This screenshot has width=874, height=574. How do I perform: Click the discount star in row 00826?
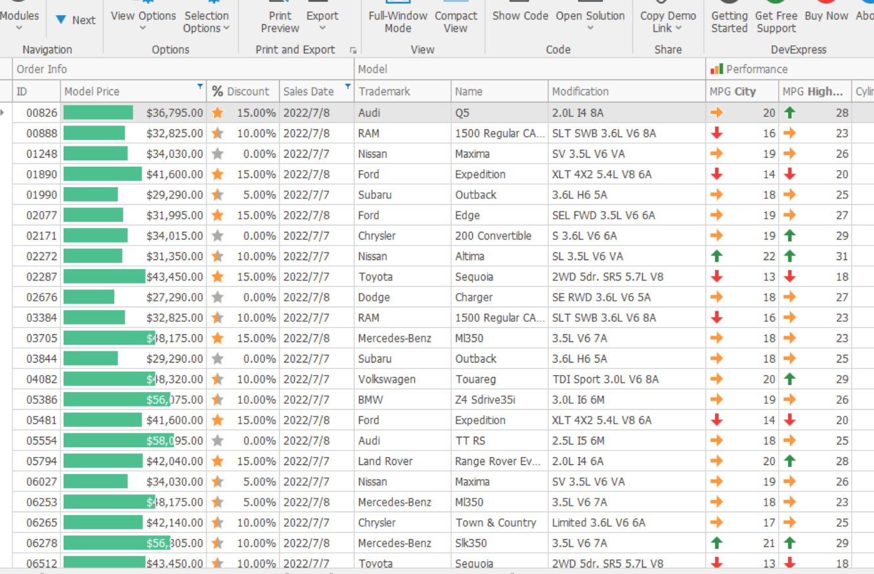click(x=218, y=113)
